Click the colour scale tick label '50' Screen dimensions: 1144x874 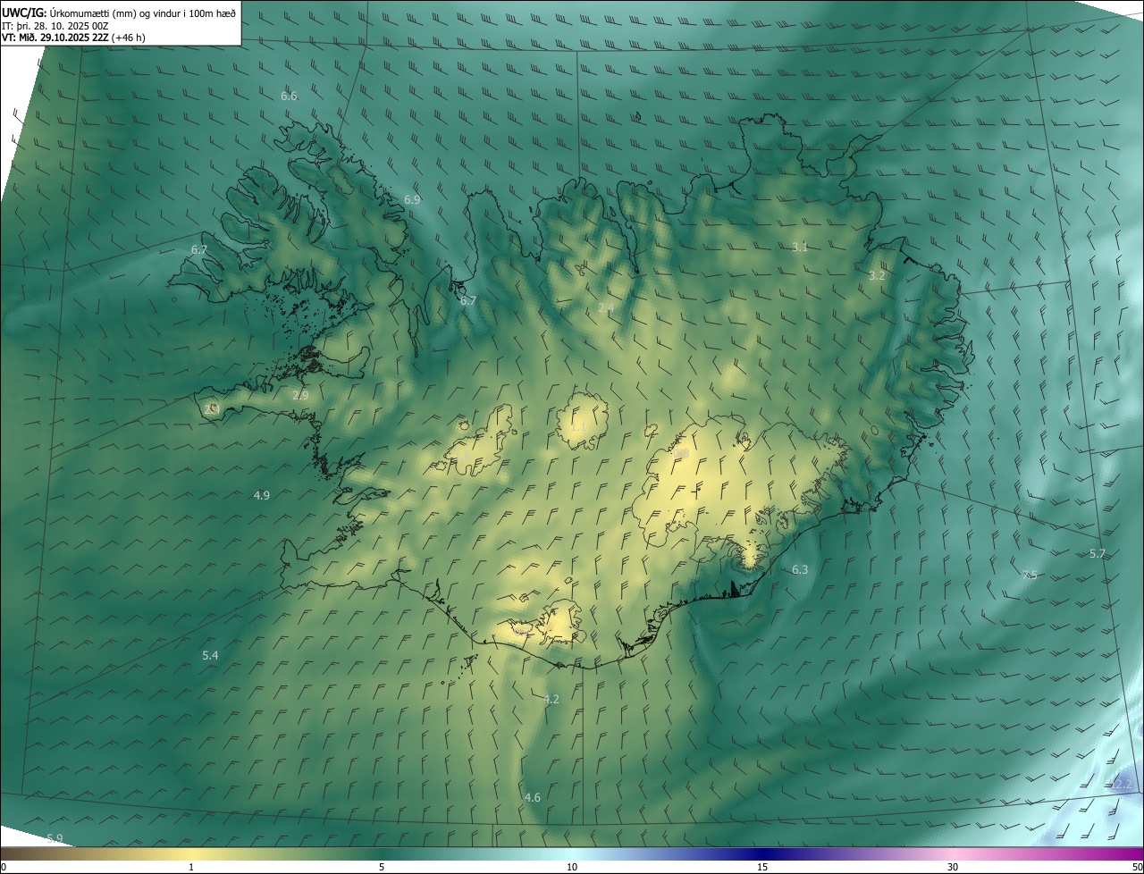[x=1137, y=867]
